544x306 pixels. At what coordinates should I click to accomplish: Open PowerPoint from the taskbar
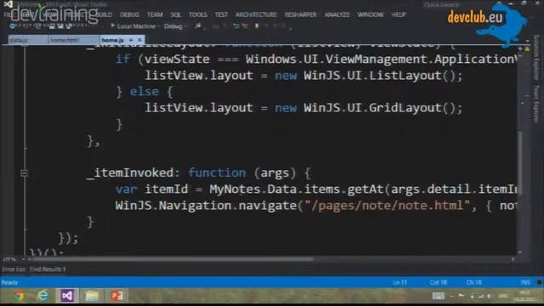pyautogui.click(x=117, y=296)
